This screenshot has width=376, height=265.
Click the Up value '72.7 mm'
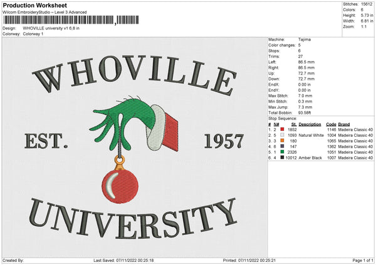[306, 73]
